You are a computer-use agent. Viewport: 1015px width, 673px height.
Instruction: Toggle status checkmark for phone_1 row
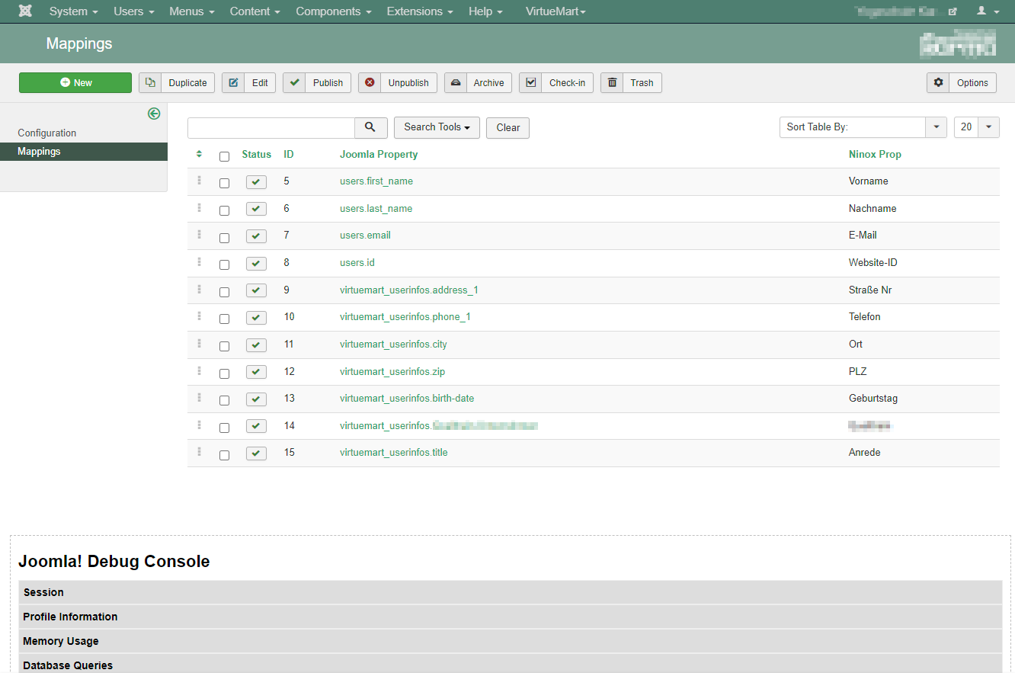coord(256,318)
